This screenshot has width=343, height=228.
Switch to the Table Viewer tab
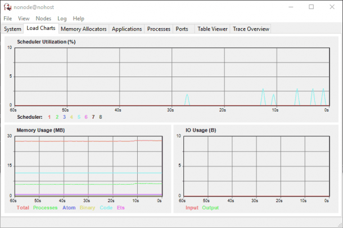click(x=212, y=29)
